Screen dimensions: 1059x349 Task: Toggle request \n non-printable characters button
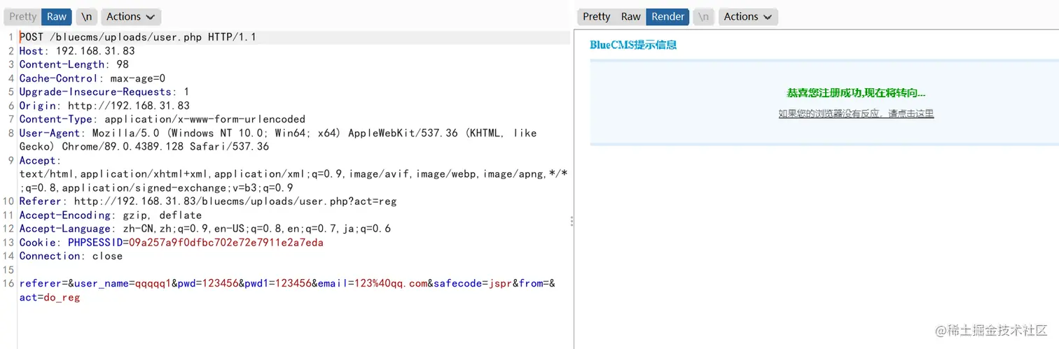click(86, 17)
